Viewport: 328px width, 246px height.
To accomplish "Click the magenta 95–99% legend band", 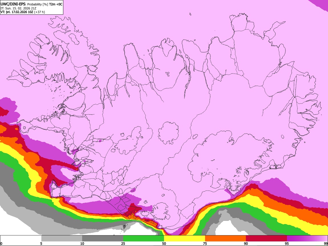I will pyautogui.click(x=307, y=239).
